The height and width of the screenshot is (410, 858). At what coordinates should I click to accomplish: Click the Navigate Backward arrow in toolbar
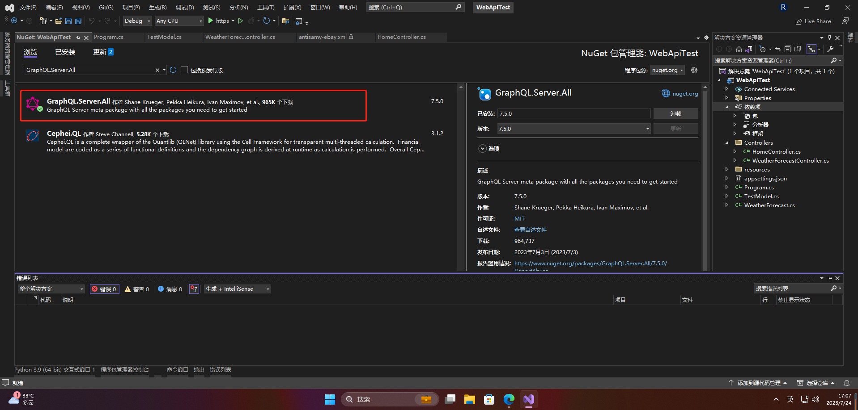(x=14, y=21)
